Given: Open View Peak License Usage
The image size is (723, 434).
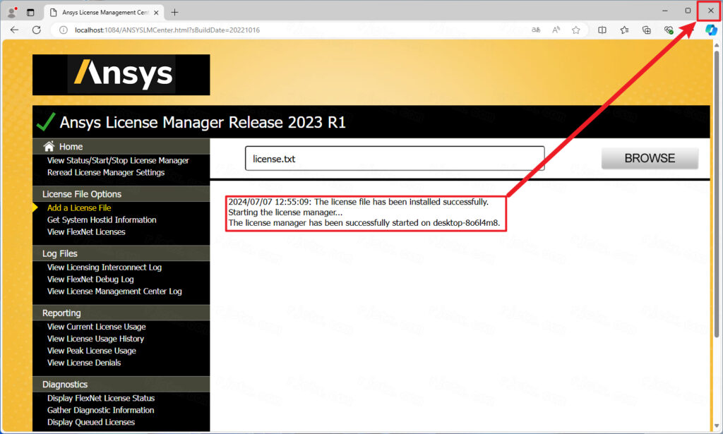Looking at the screenshot, I should [x=91, y=351].
